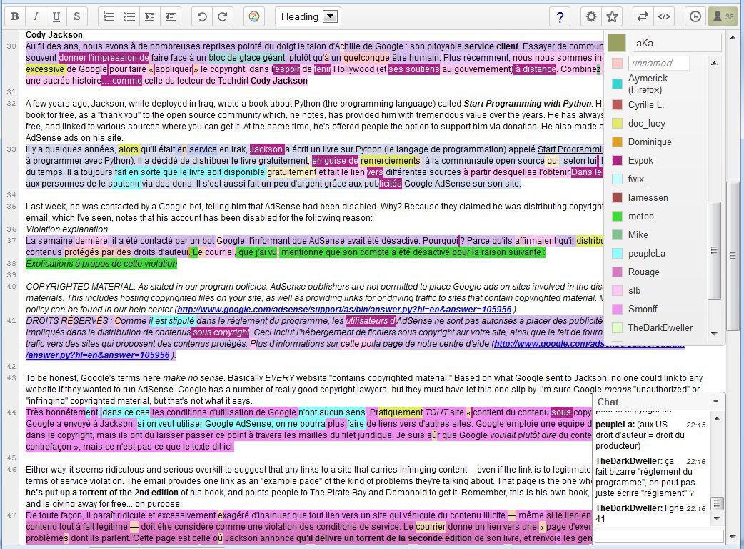Open the help question mark button

tap(560, 16)
